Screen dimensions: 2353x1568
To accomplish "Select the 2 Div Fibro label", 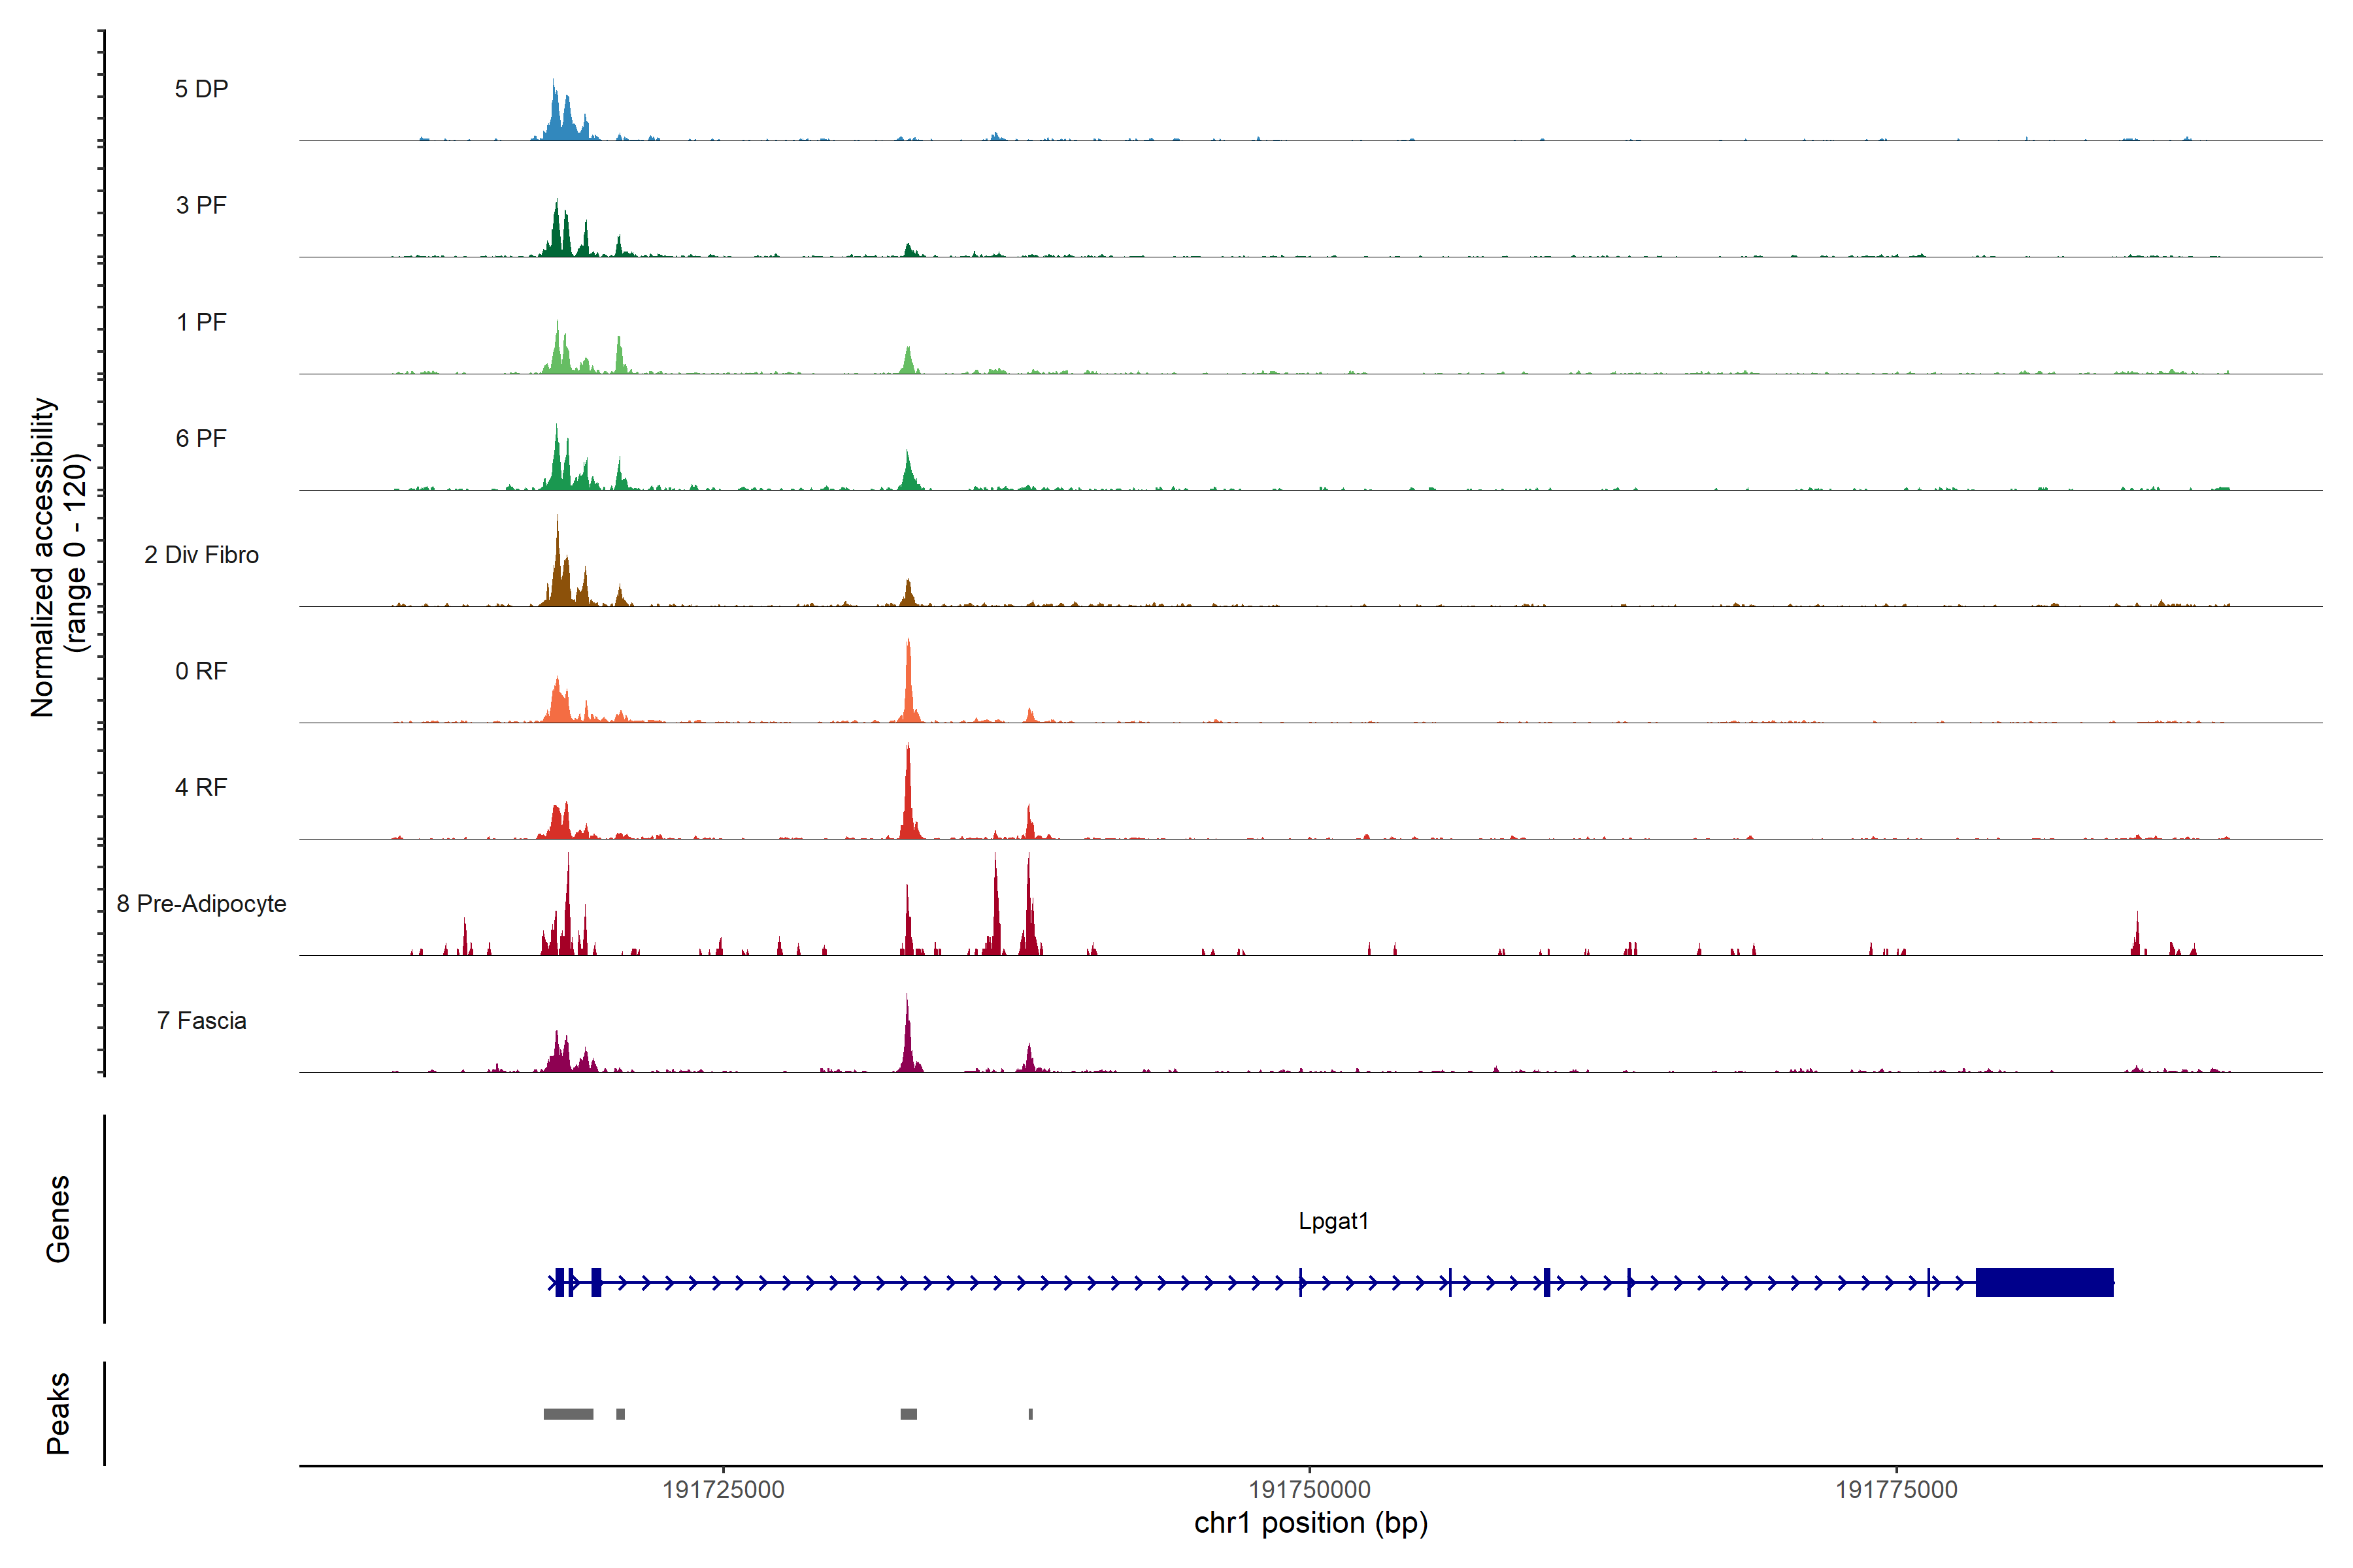I will (x=201, y=555).
